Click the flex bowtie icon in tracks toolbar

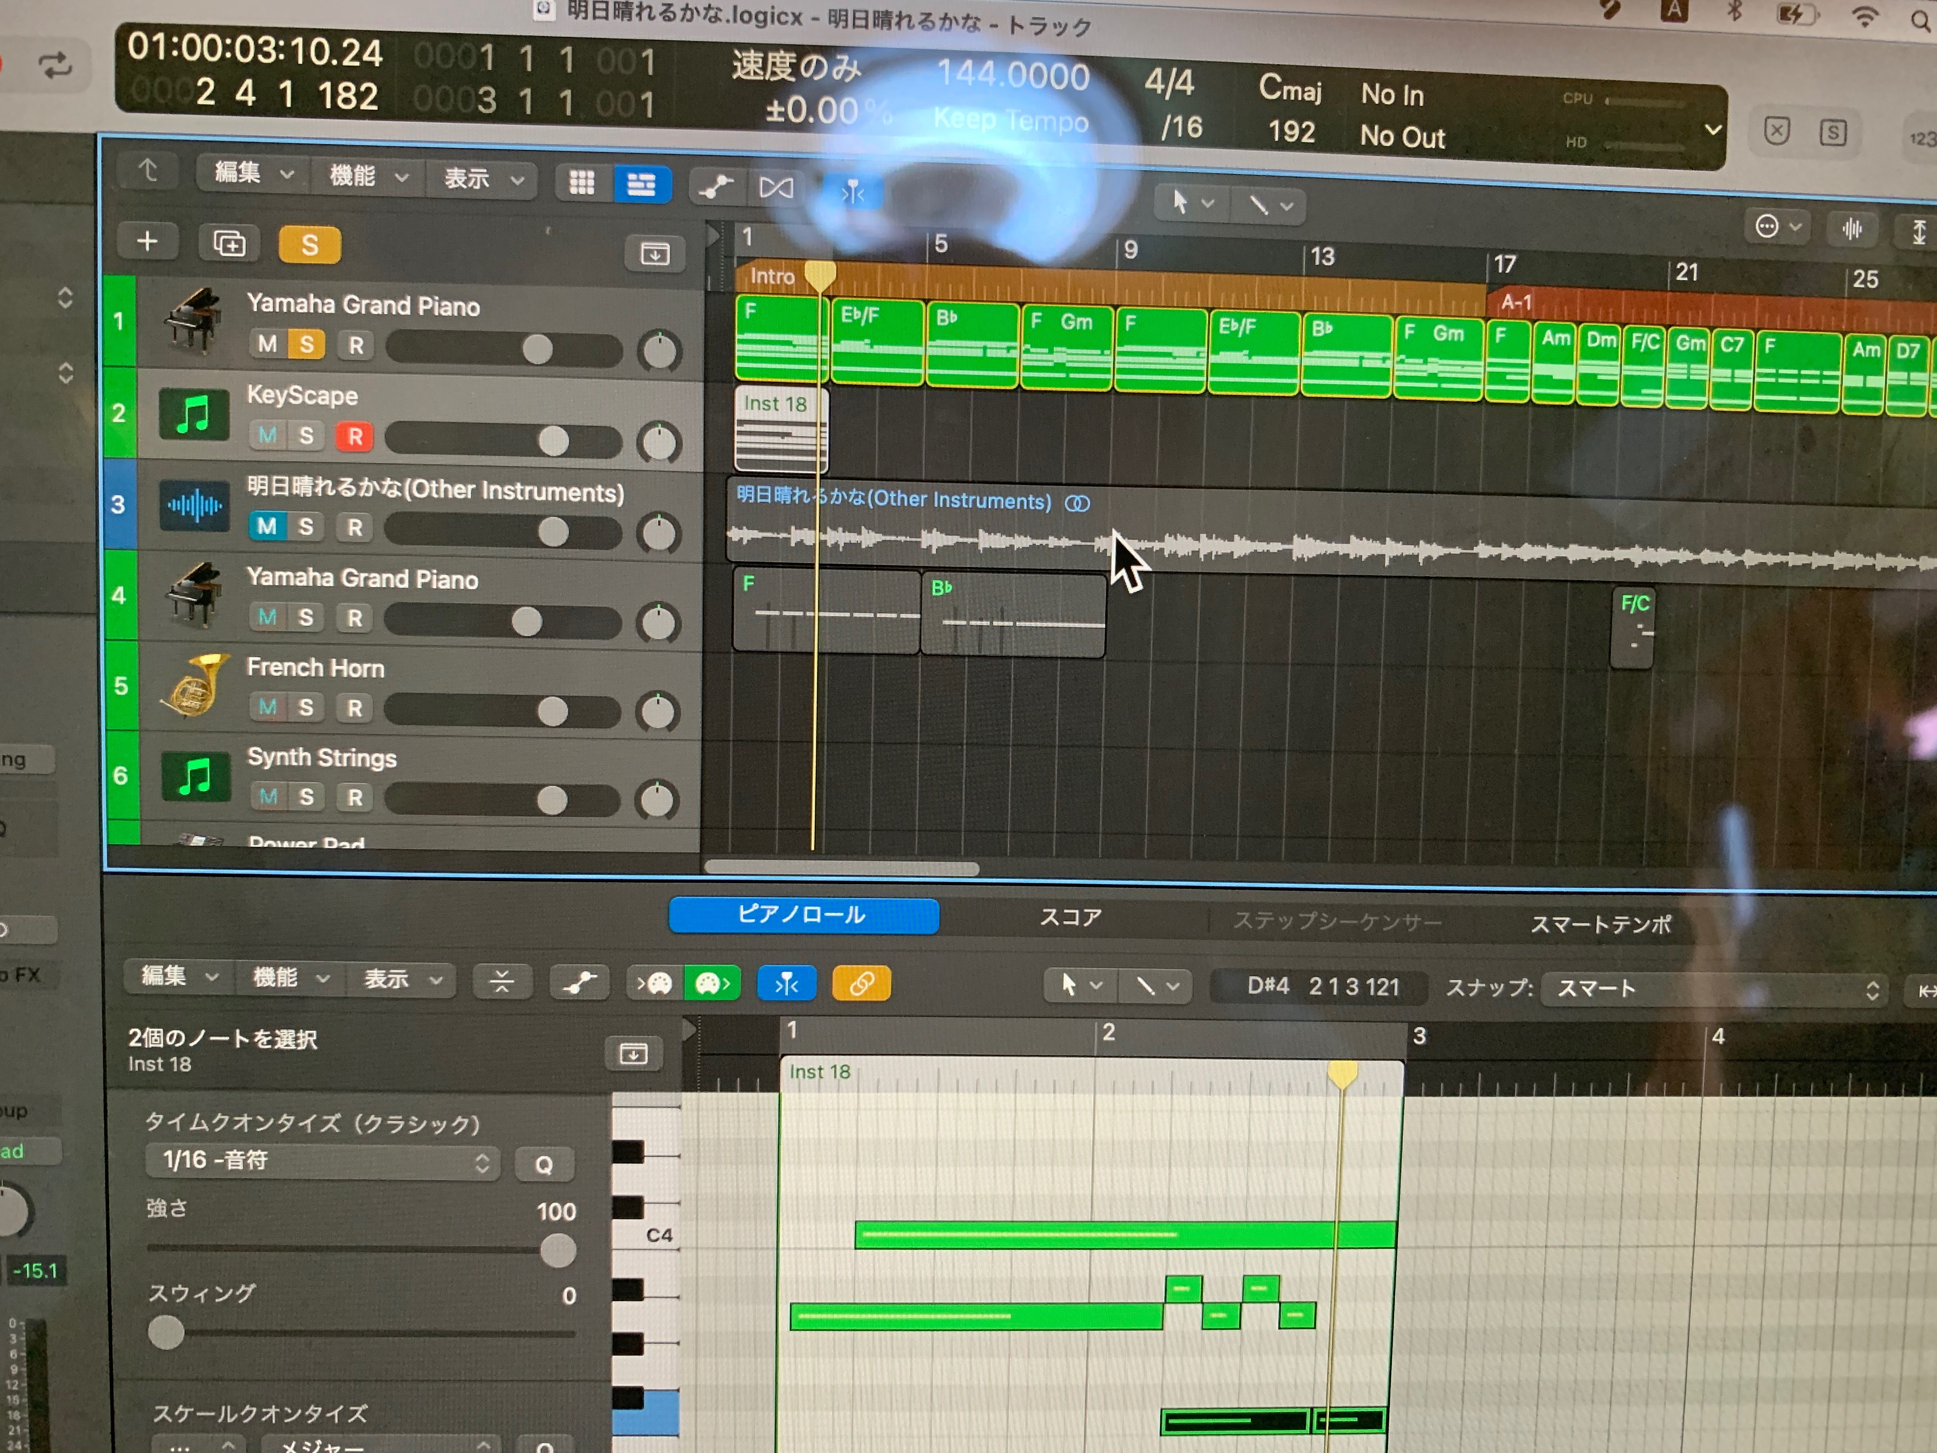776,187
